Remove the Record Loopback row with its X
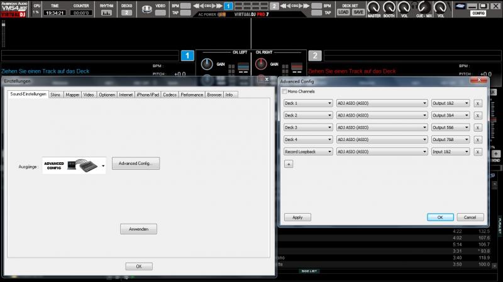Viewport: 503px width, 282px height. (x=478, y=151)
